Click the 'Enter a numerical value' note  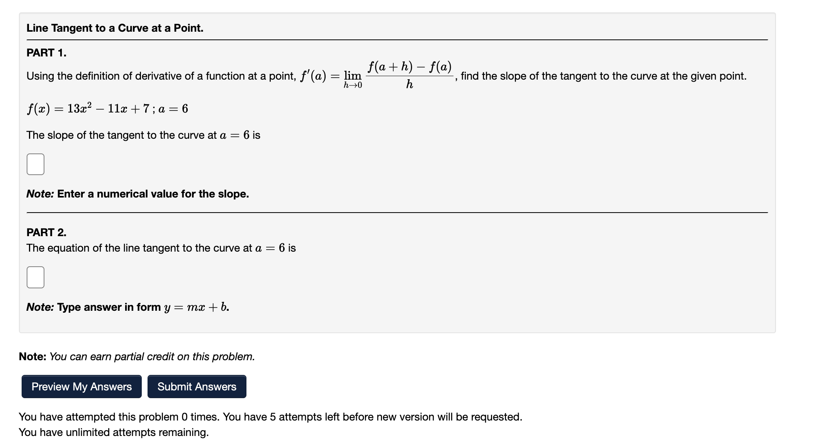coord(137,194)
